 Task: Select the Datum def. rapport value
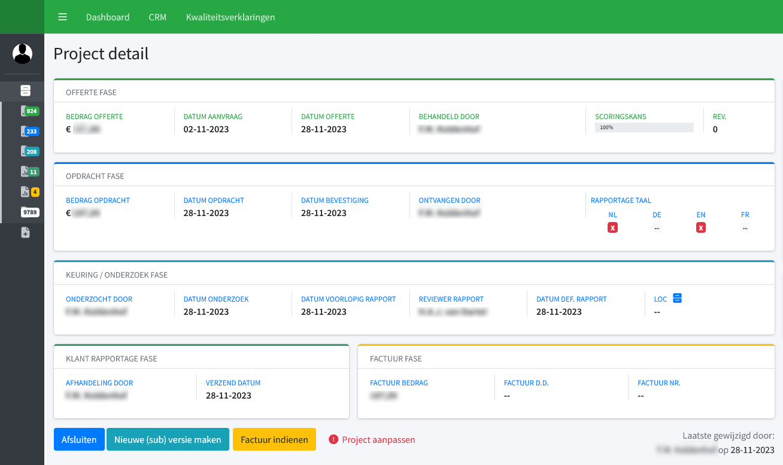559,312
